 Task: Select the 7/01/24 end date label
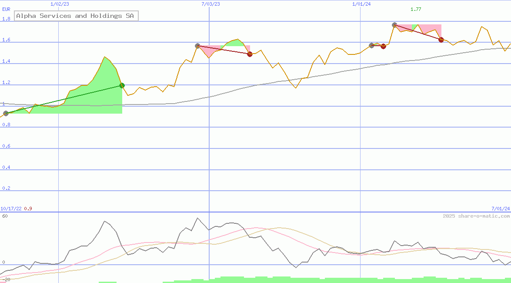(500, 209)
